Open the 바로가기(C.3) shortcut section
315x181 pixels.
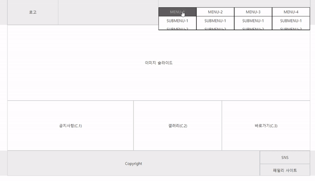point(266,126)
